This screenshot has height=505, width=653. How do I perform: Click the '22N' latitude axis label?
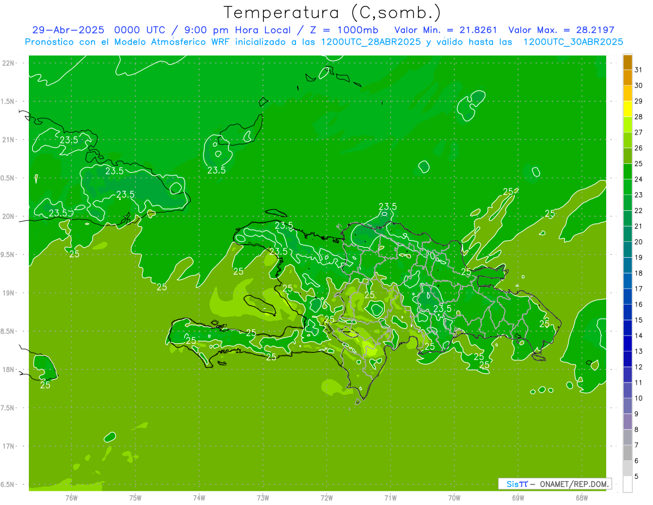tap(8, 63)
